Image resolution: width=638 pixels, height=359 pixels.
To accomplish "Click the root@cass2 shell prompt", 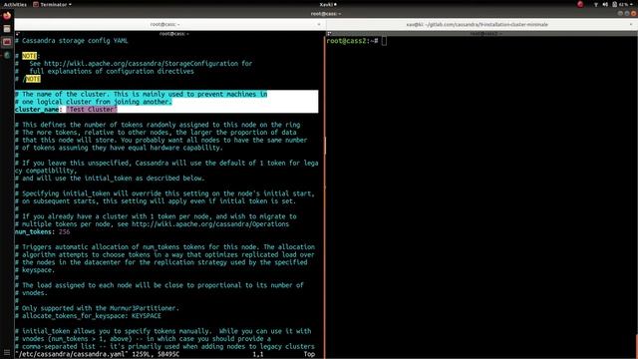I will coord(352,41).
